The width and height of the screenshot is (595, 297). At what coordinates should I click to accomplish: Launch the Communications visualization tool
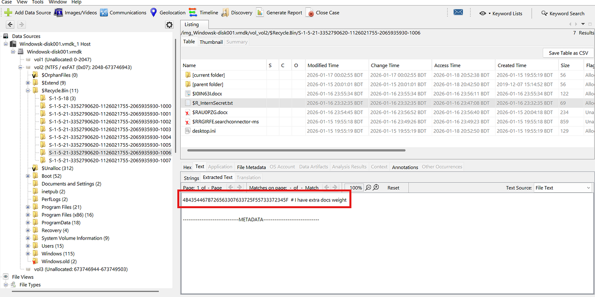coord(123,12)
